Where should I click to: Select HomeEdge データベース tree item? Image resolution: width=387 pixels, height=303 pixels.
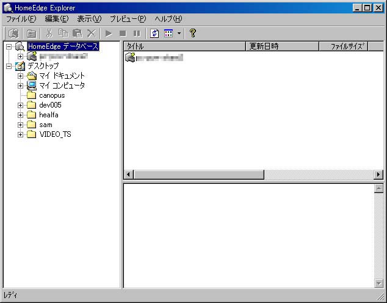pyautogui.click(x=63, y=46)
